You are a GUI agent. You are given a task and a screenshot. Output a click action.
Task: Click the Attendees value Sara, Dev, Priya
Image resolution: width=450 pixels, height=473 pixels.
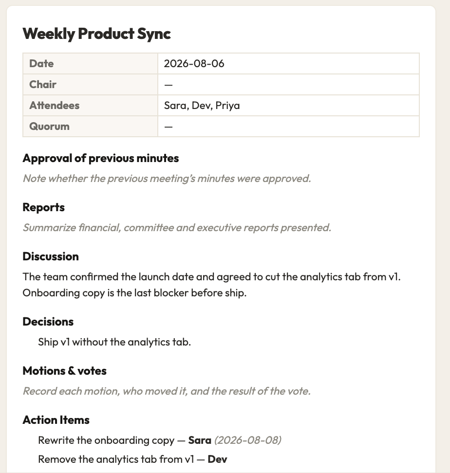coord(202,106)
